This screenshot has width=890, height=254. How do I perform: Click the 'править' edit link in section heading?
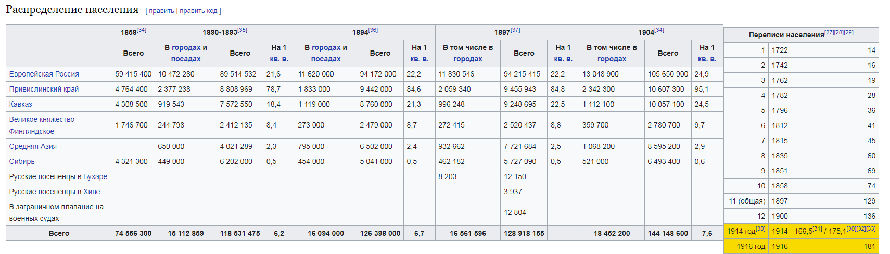[161, 11]
